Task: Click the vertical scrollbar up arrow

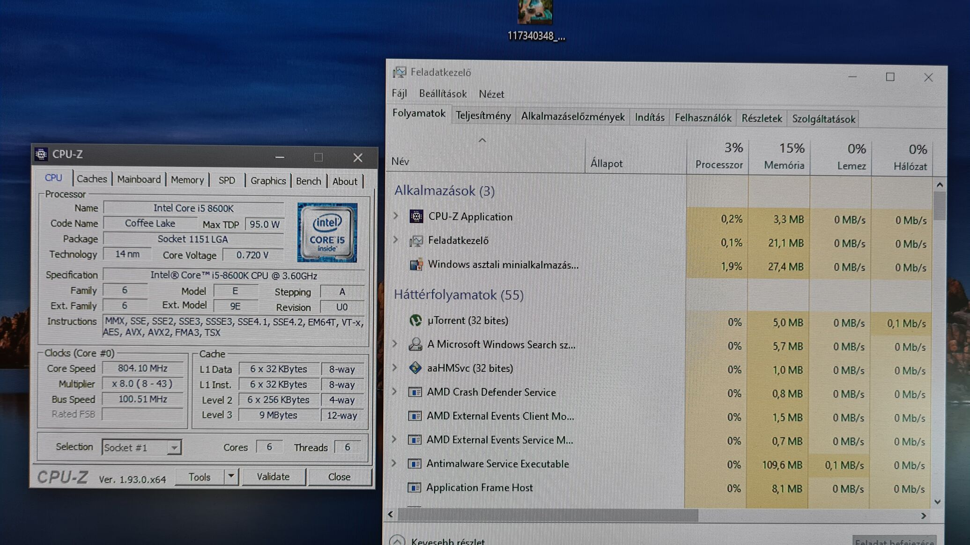Action: click(x=940, y=185)
